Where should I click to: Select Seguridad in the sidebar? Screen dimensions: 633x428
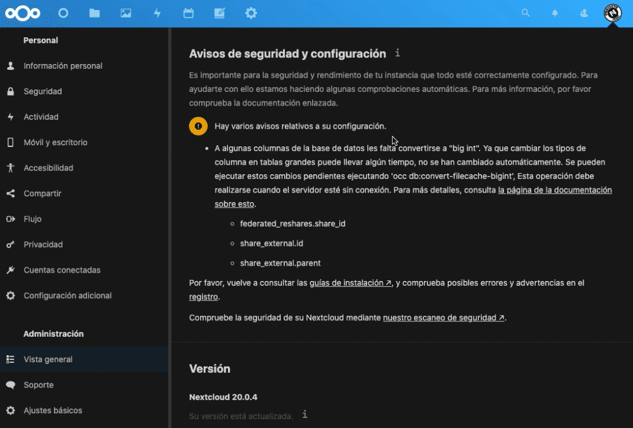pyautogui.click(x=41, y=91)
